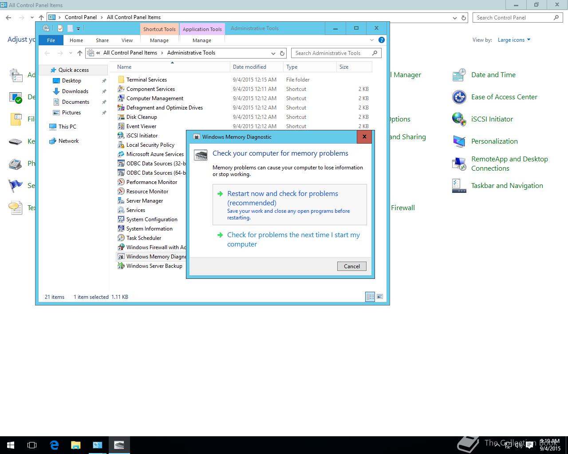Open File Explorer from taskbar
The height and width of the screenshot is (454, 568).
point(75,445)
